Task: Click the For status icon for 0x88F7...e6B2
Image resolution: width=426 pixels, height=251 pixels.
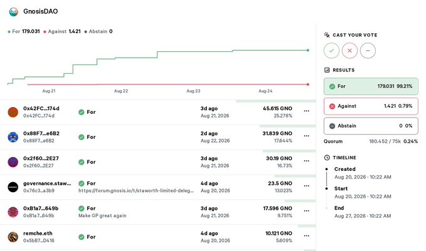Action: click(81, 137)
